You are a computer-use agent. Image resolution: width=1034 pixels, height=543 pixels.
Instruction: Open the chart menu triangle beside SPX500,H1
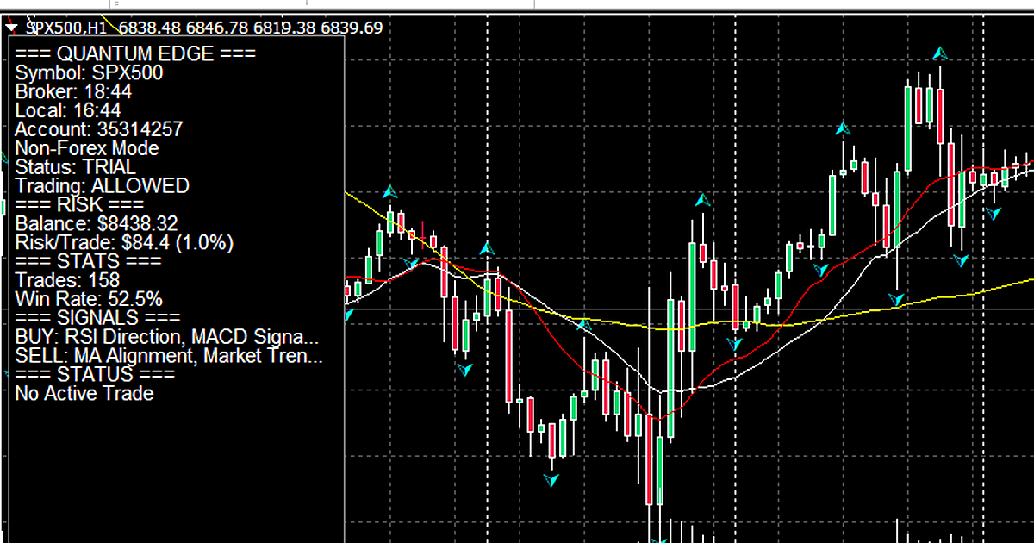point(12,28)
